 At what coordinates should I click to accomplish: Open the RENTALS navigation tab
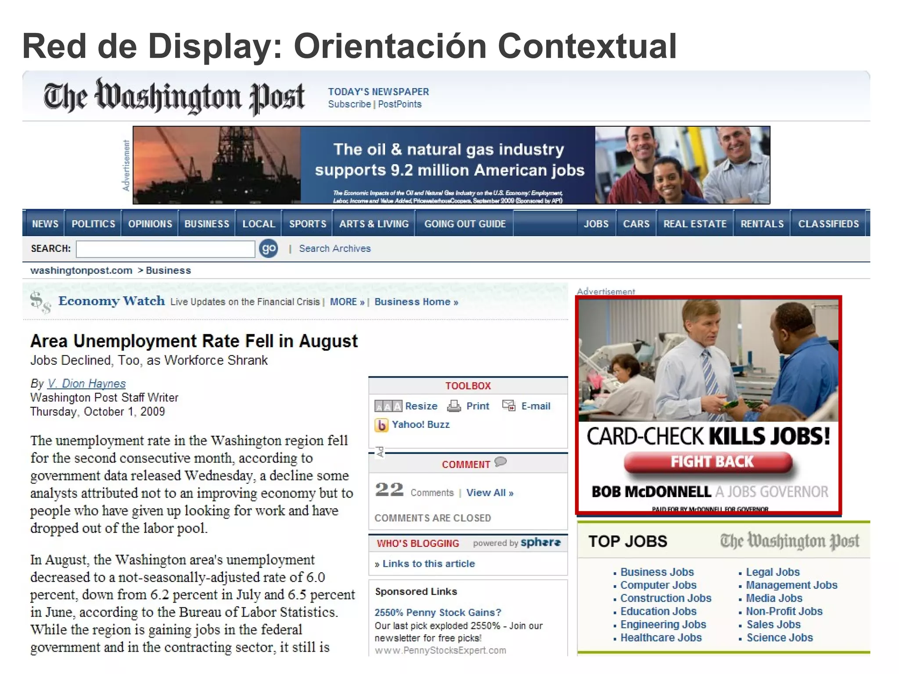tap(762, 224)
